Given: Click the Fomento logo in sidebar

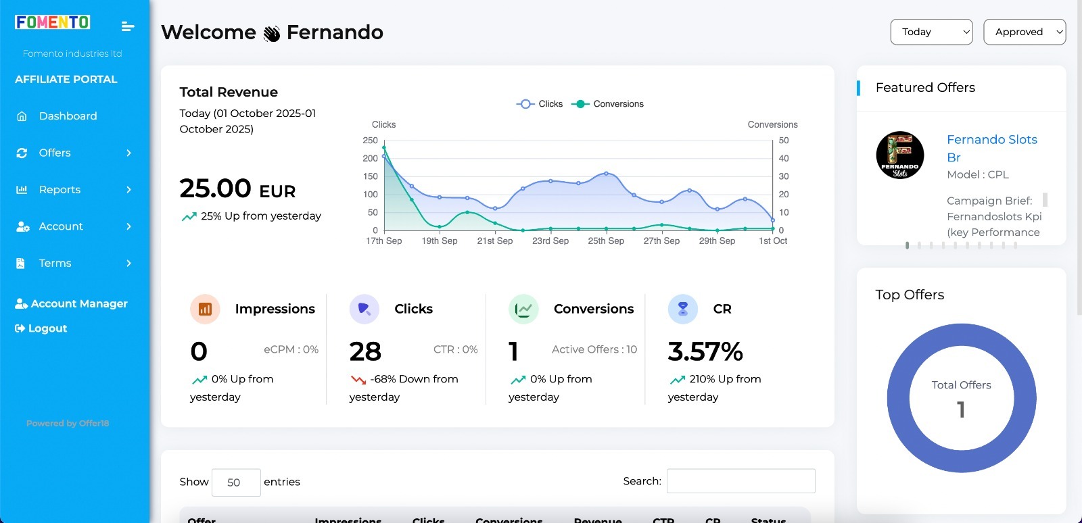Looking at the screenshot, I should point(53,22).
